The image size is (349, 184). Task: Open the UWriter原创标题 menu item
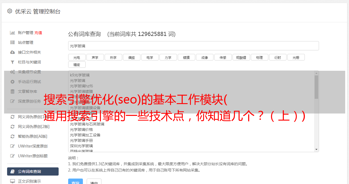coord(33,156)
